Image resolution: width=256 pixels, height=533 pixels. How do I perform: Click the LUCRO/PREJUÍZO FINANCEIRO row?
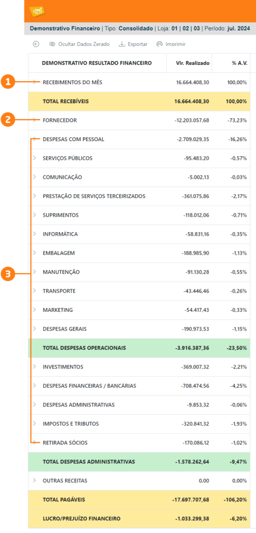pos(139,519)
